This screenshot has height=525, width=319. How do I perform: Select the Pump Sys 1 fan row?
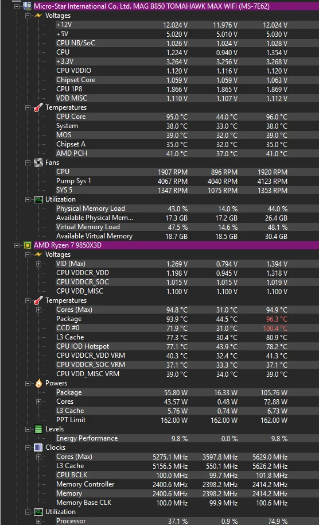coord(187,181)
